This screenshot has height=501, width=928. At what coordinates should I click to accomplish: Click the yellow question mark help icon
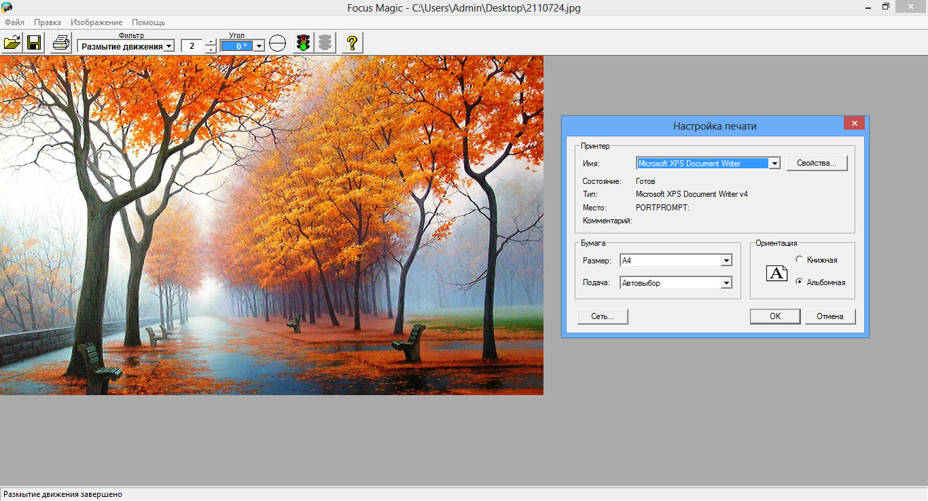(x=352, y=43)
